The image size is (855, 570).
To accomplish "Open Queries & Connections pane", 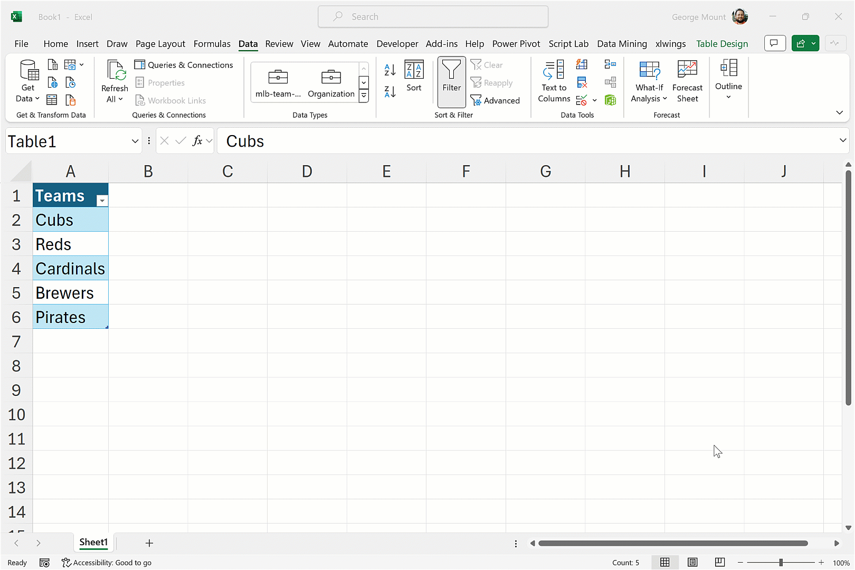I will tap(184, 65).
